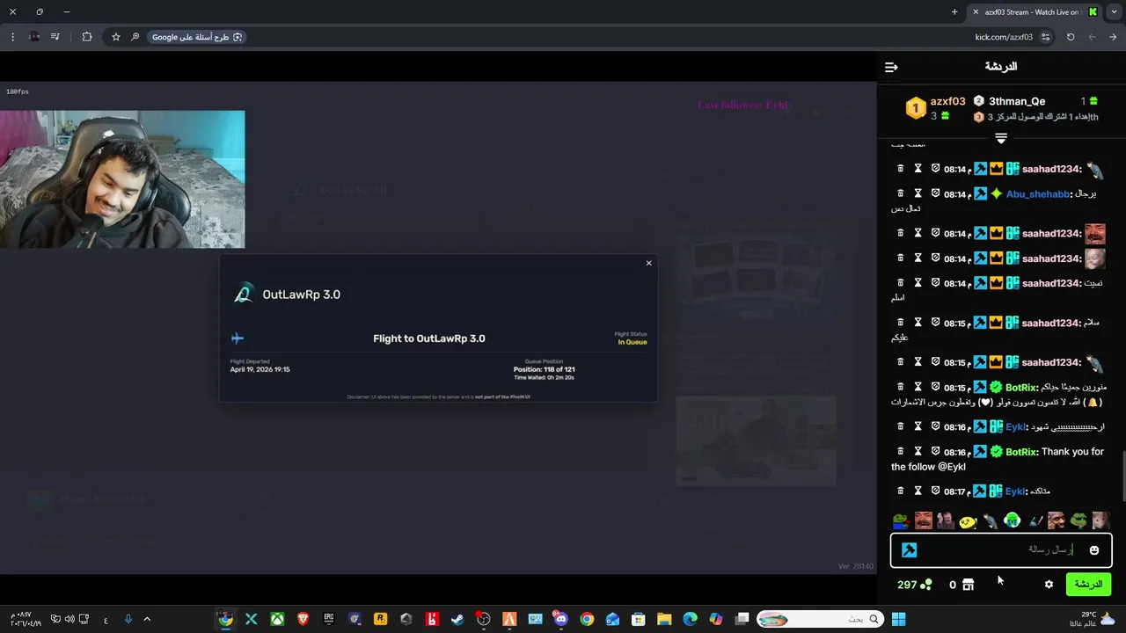Open the Windows Start menu
Image resolution: width=1126 pixels, height=633 pixels.
[898, 619]
